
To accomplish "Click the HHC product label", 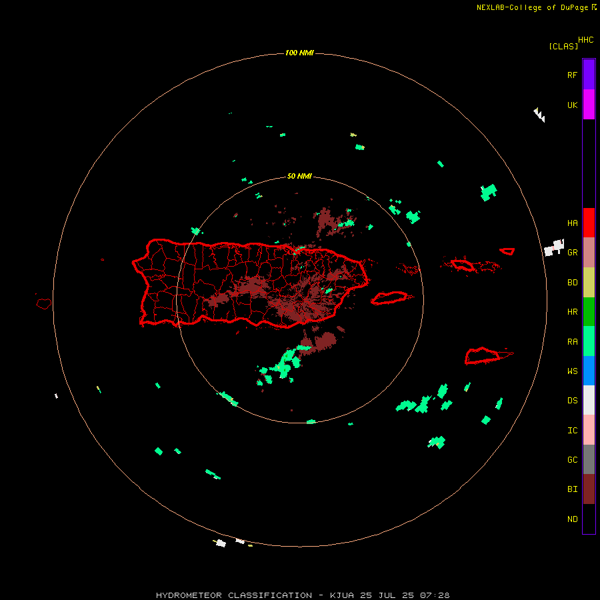I will 586,40.
